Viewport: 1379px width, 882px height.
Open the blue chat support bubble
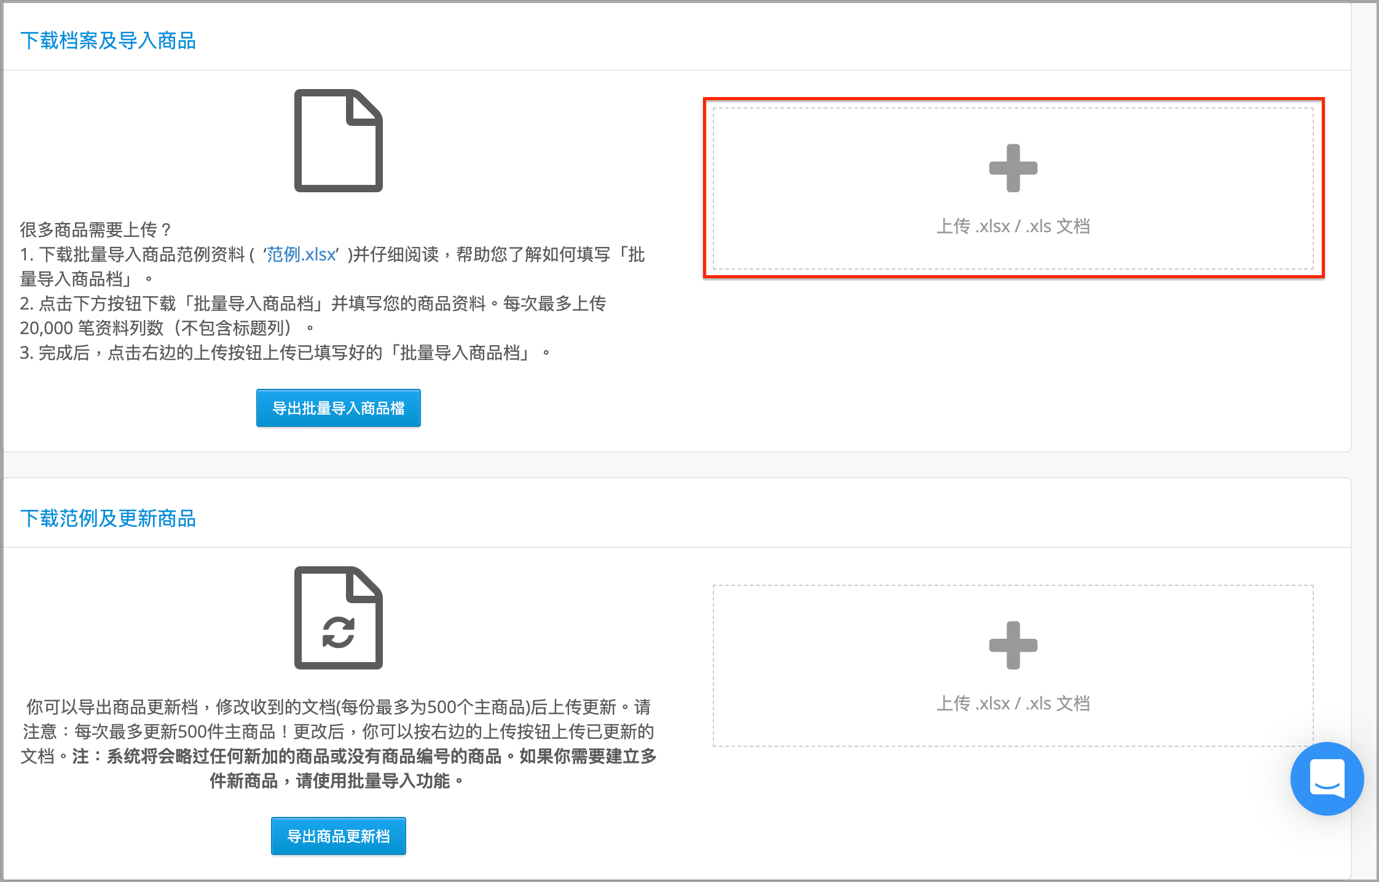[1327, 778]
